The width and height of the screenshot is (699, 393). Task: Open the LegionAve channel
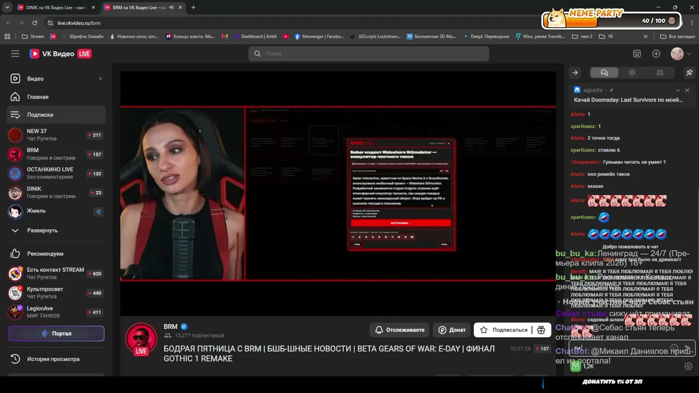click(x=56, y=312)
